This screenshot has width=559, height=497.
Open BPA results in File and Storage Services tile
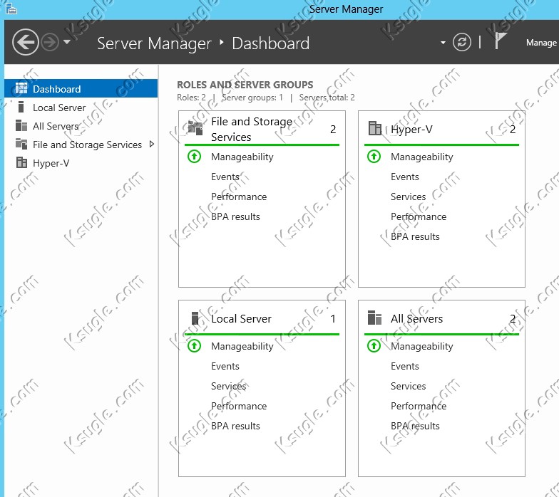click(x=235, y=216)
